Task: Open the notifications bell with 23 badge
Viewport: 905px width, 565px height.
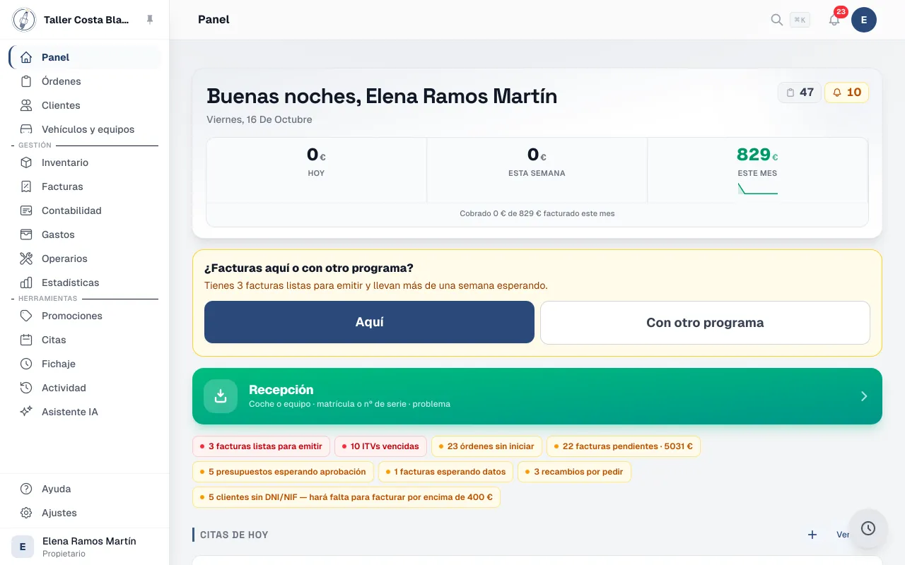Action: 834,20
